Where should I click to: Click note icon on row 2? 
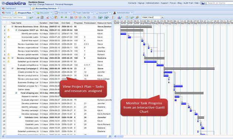[x=8, y=30]
